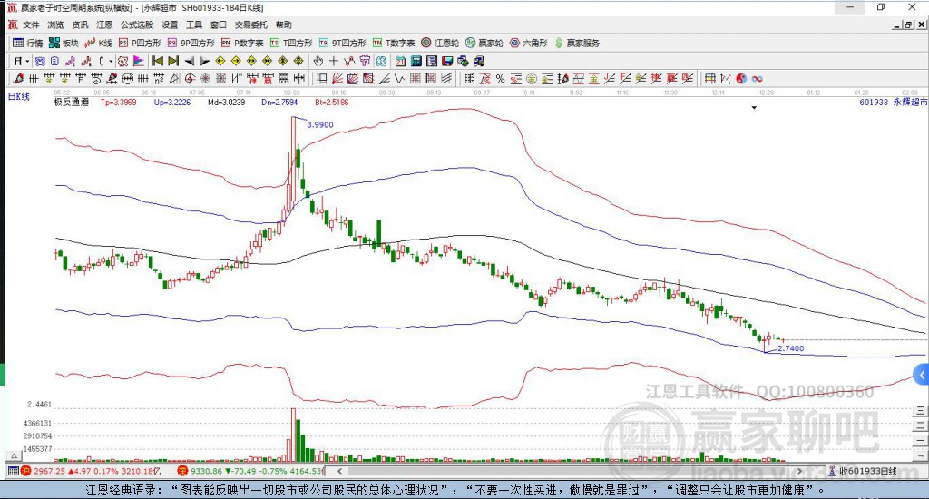Open the P数字表 tool
This screenshot has width=929, height=499.
[x=242, y=43]
